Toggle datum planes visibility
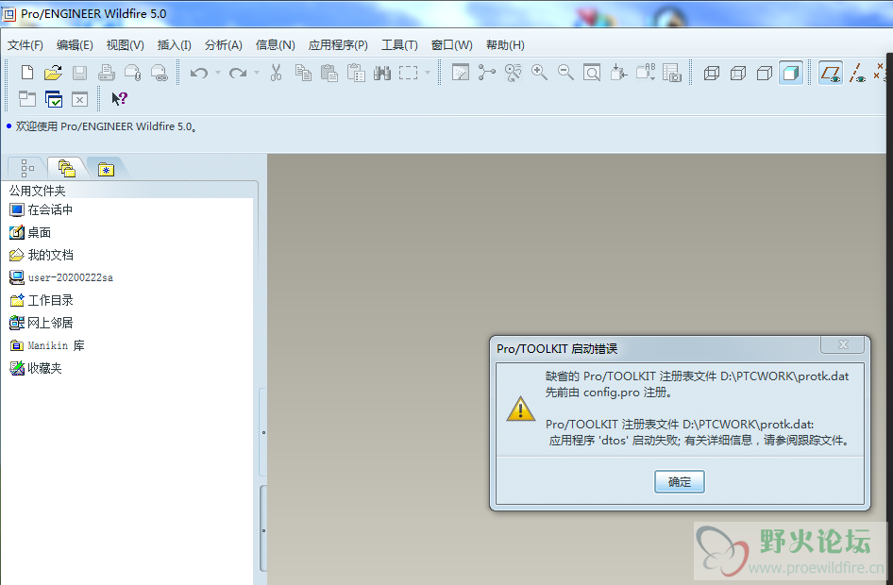This screenshot has width=893, height=585. [x=831, y=73]
